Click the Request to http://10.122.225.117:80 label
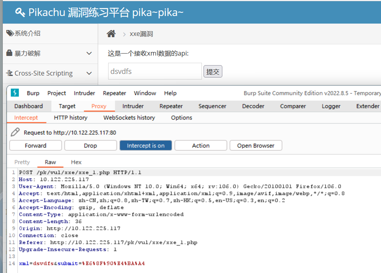 [x=70, y=133]
